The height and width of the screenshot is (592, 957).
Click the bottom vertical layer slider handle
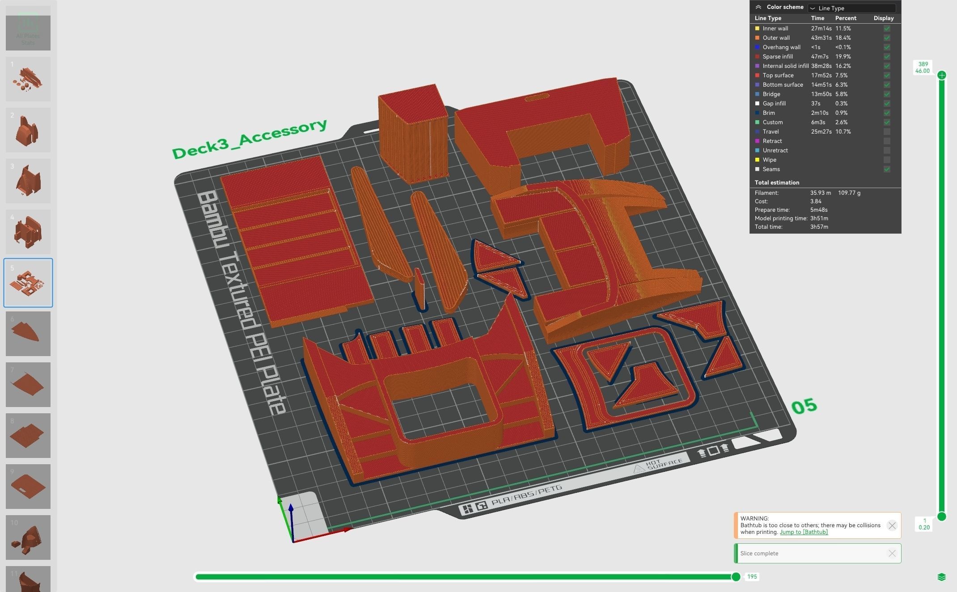pyautogui.click(x=941, y=516)
